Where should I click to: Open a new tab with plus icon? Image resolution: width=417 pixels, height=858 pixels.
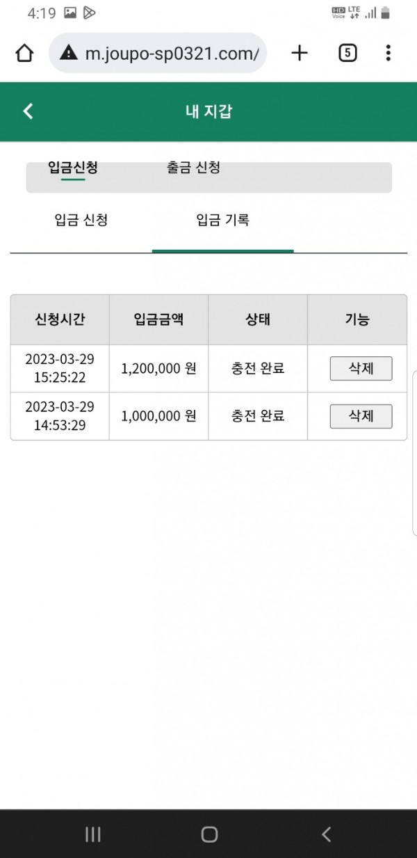299,53
